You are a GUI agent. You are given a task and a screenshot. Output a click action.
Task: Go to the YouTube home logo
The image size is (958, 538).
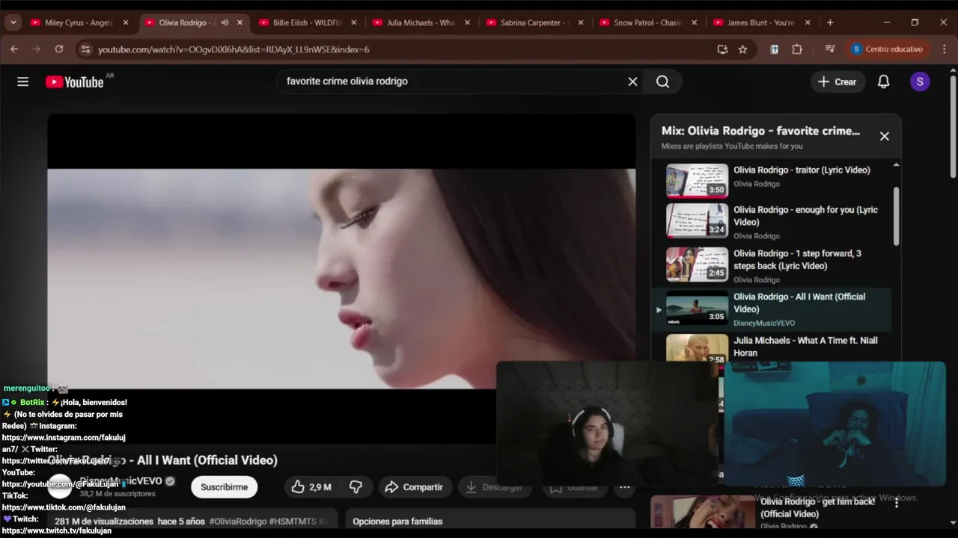(x=75, y=81)
